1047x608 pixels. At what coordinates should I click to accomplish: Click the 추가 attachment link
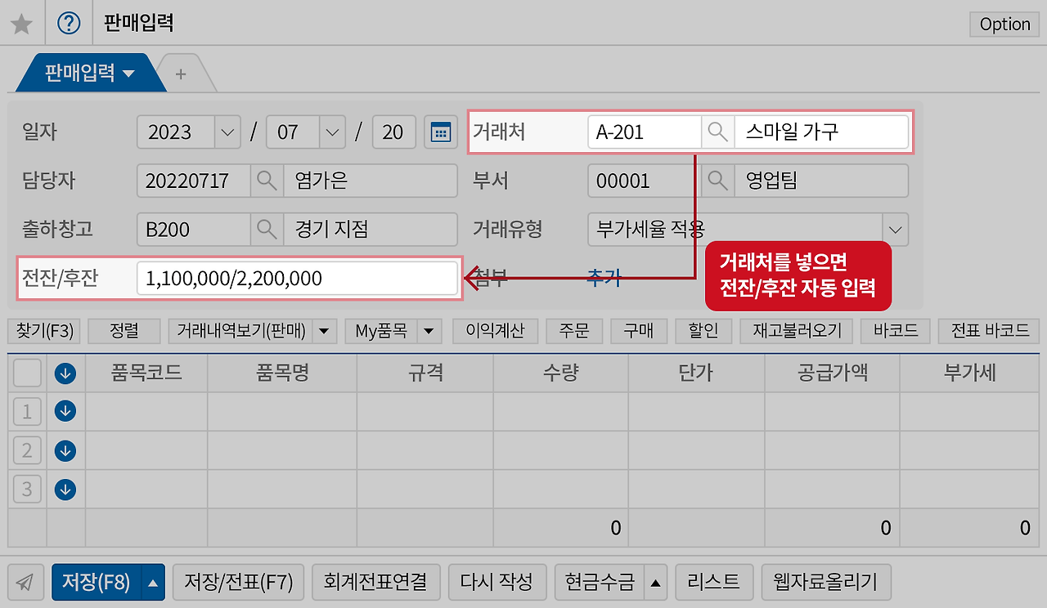coord(604,279)
